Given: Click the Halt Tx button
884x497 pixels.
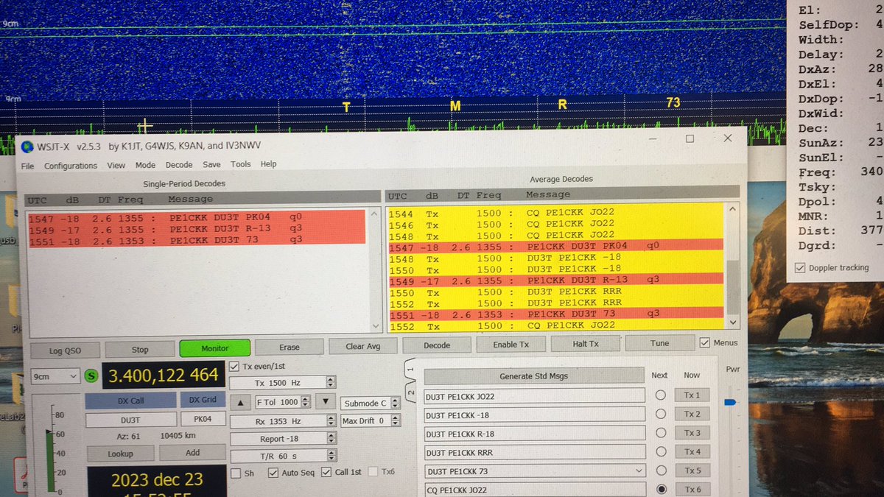Looking at the screenshot, I should 586,343.
